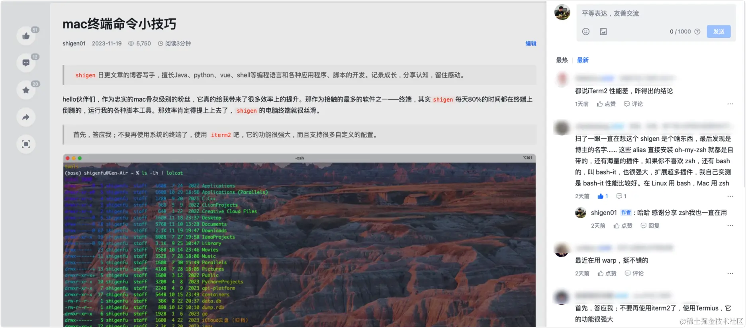This screenshot has height=328, width=746.
Task: Open more options on shigen01 reply
Action: [x=730, y=226]
